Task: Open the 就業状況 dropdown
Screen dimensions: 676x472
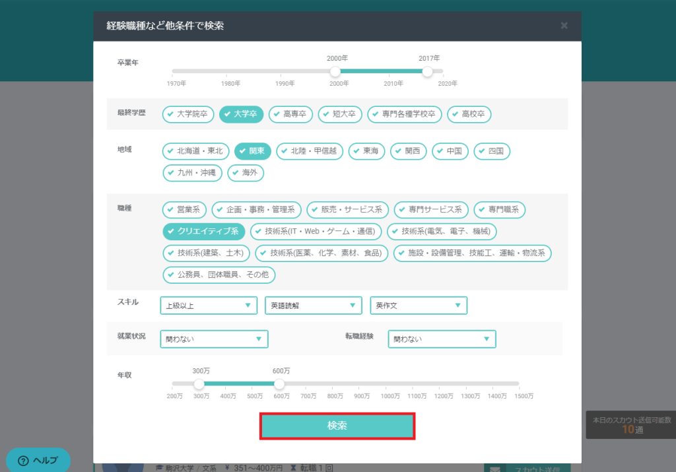Action: [x=214, y=339]
